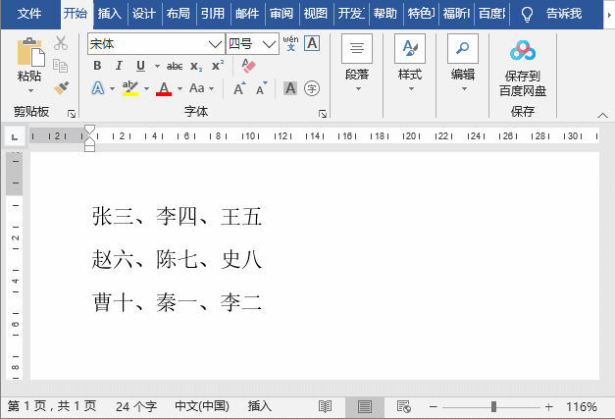Cut selection with the scissors icon

point(61,43)
